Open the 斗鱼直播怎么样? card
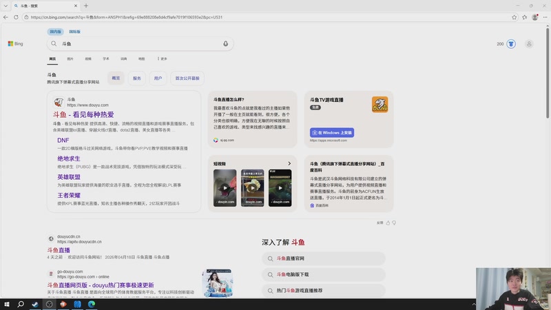The height and width of the screenshot is (310, 551). pyautogui.click(x=252, y=119)
